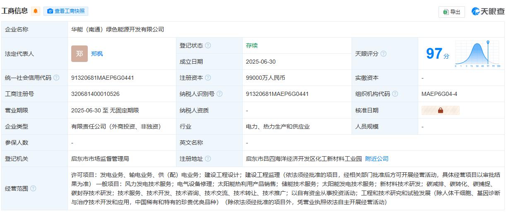The height and width of the screenshot is (212, 506).
Task: Click help icon next to 注册资本
Action: [x=208, y=78]
